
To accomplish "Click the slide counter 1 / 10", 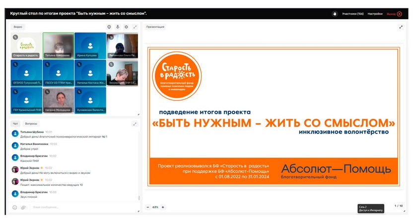I will 399,206.
